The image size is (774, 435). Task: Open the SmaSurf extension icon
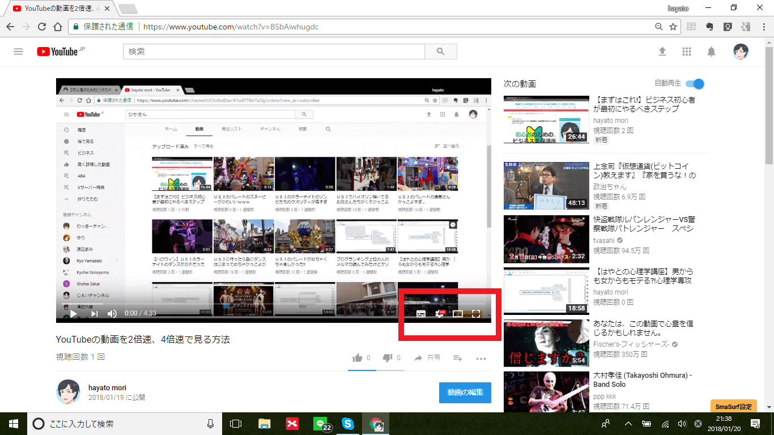click(691, 27)
